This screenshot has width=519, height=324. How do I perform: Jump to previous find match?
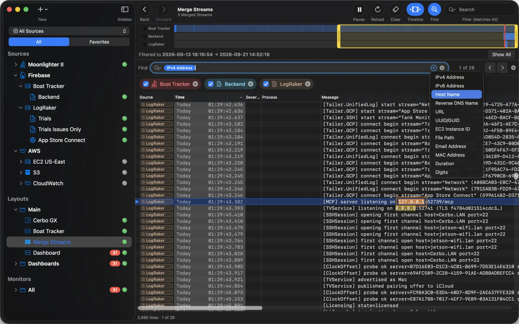coord(490,68)
